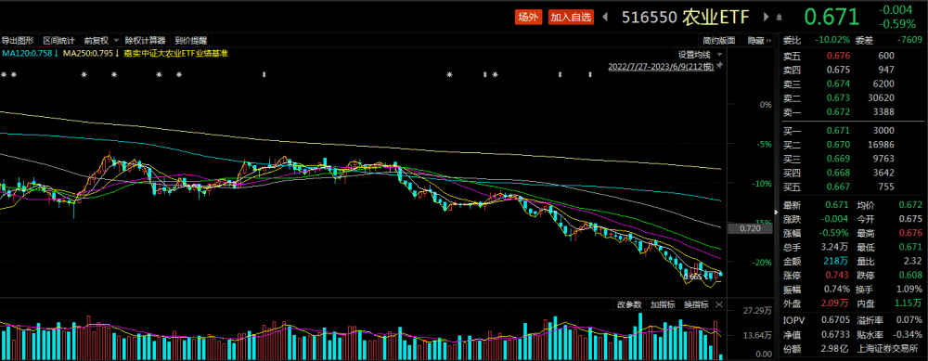Open 区间统计 range statistics

pos(58,41)
